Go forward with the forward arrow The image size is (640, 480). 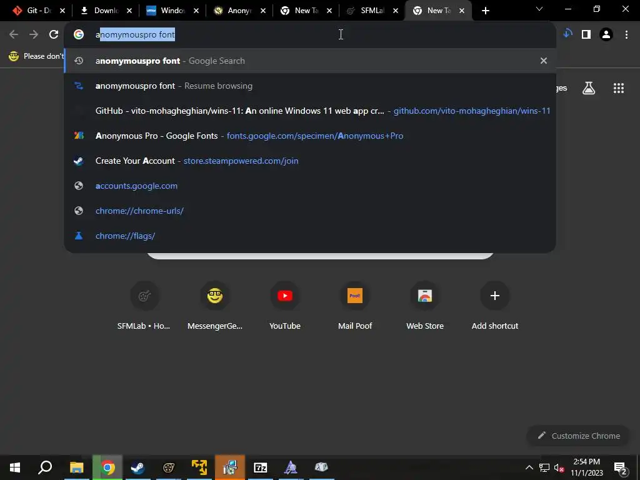(x=34, y=35)
